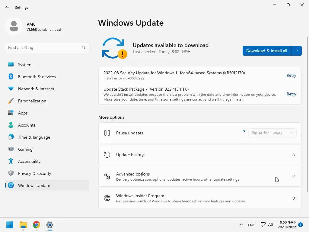Select Accessibility in the sidebar
Screen dimensions: 309x232
pos(47,161)
